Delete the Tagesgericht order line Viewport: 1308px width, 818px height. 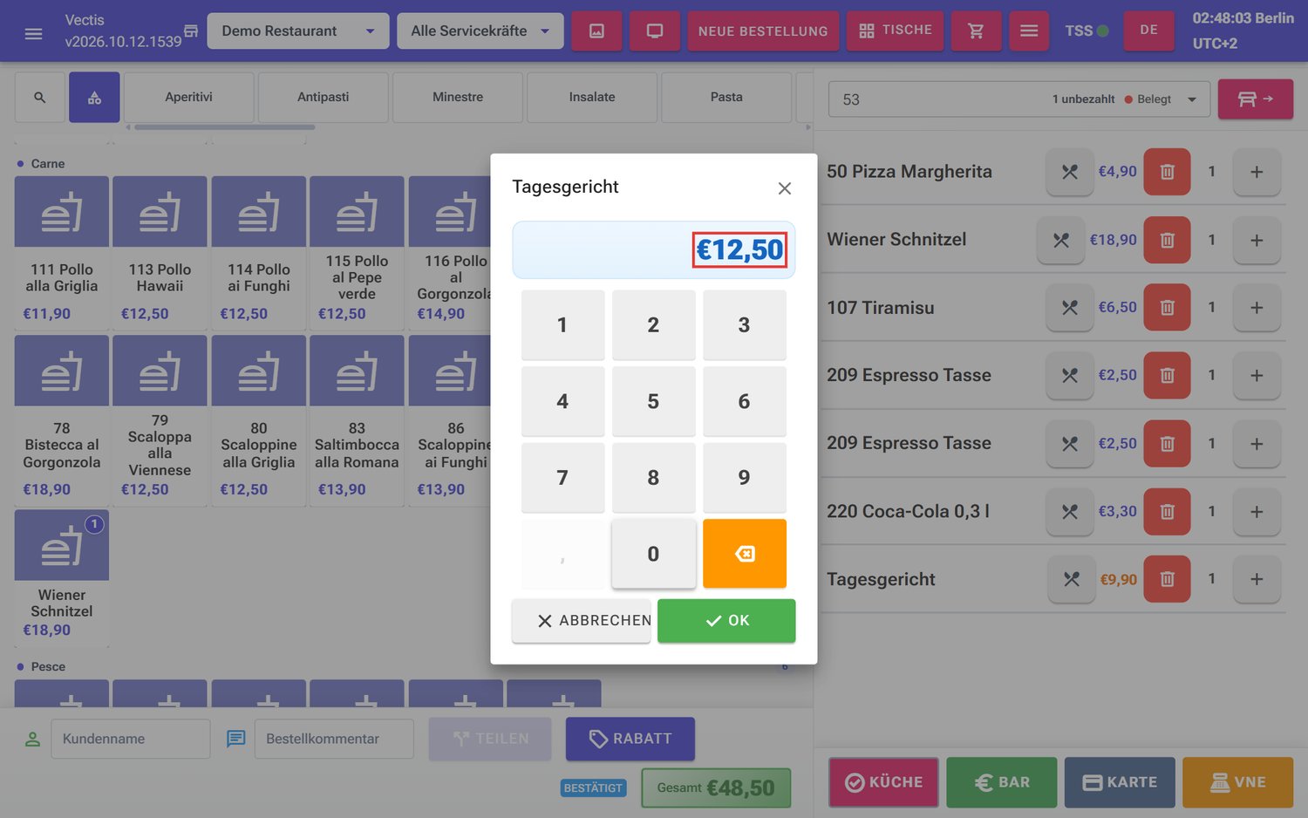click(1167, 579)
